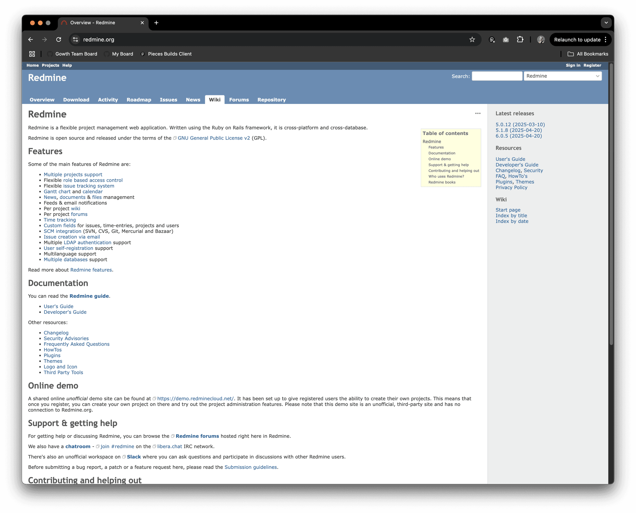This screenshot has height=513, width=636.
Task: Click into the Search input field
Action: (497, 76)
